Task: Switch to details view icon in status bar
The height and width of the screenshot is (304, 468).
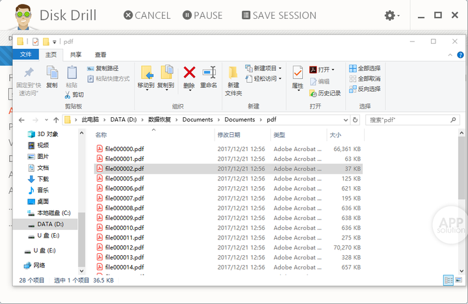Action: tap(448, 281)
